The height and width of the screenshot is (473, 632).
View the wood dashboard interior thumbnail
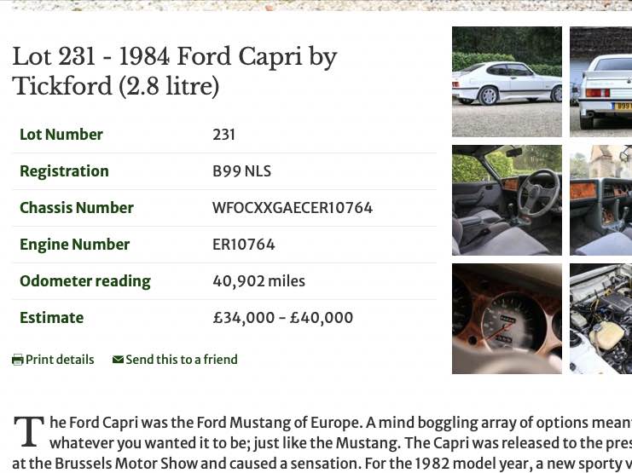[600, 200]
